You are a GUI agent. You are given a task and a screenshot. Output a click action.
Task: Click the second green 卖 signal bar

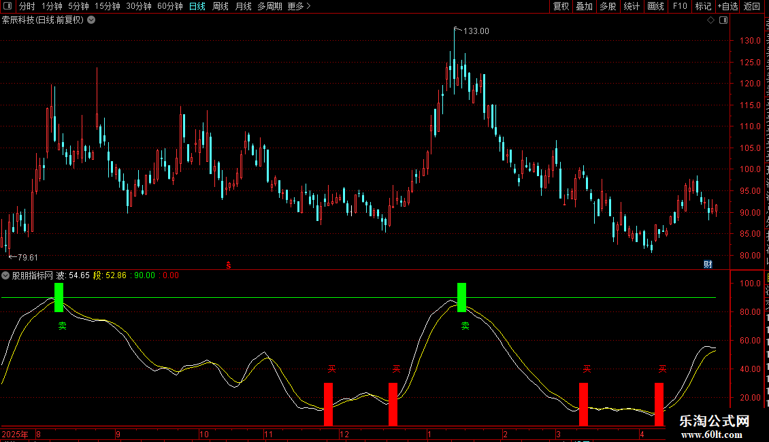461,297
